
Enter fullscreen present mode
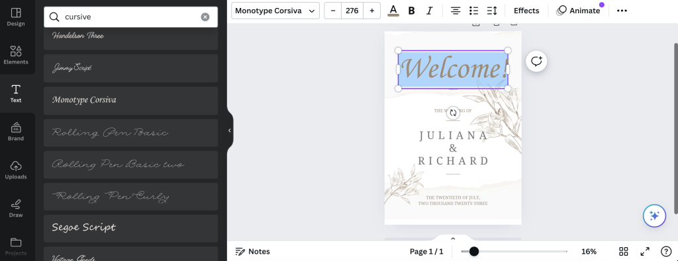click(x=645, y=252)
